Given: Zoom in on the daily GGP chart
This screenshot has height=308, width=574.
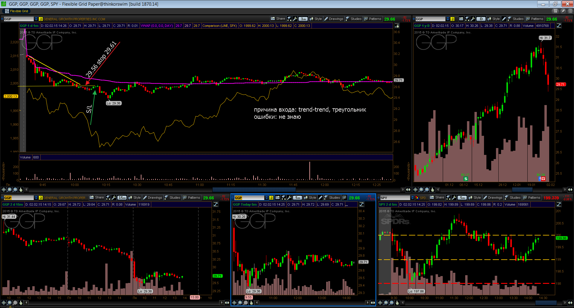Looking at the screenshot, I should click(421, 190).
